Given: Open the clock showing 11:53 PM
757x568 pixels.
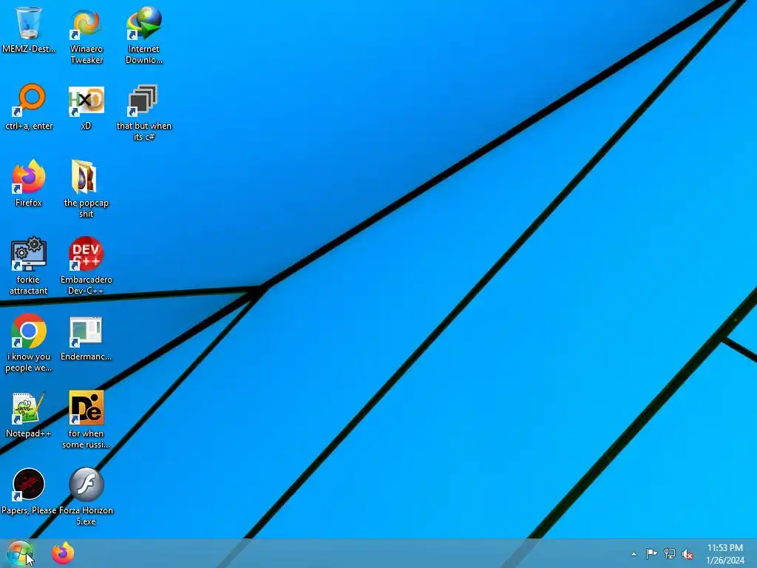Looking at the screenshot, I should (x=725, y=554).
